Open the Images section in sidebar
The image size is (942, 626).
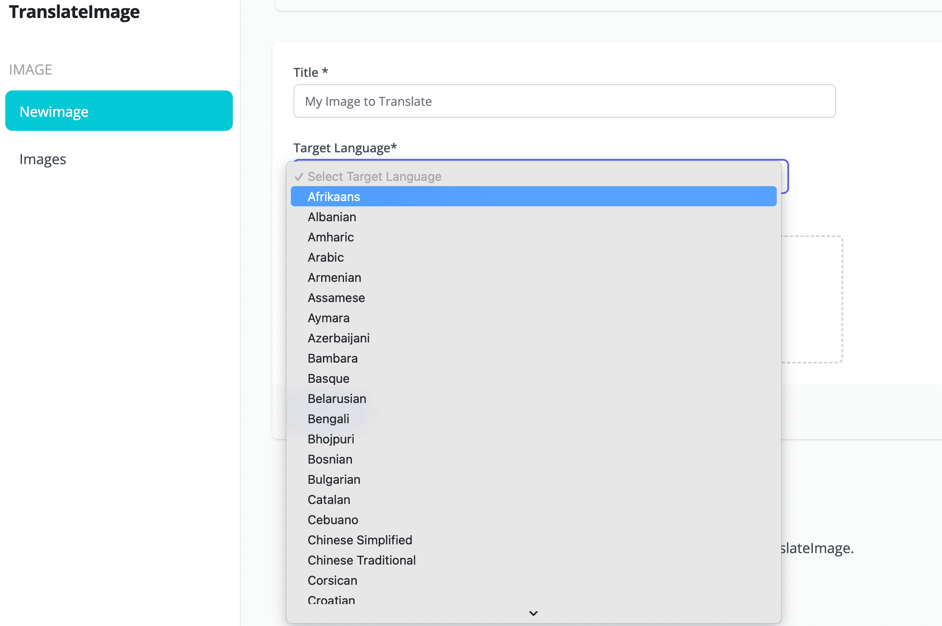pyautogui.click(x=43, y=158)
